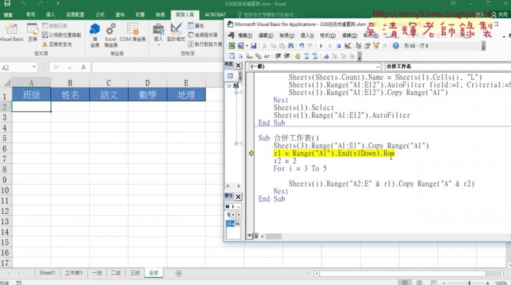The width and height of the screenshot is (511, 285).
Task: Open the 檔案 tab in Excel
Action: click(x=8, y=14)
